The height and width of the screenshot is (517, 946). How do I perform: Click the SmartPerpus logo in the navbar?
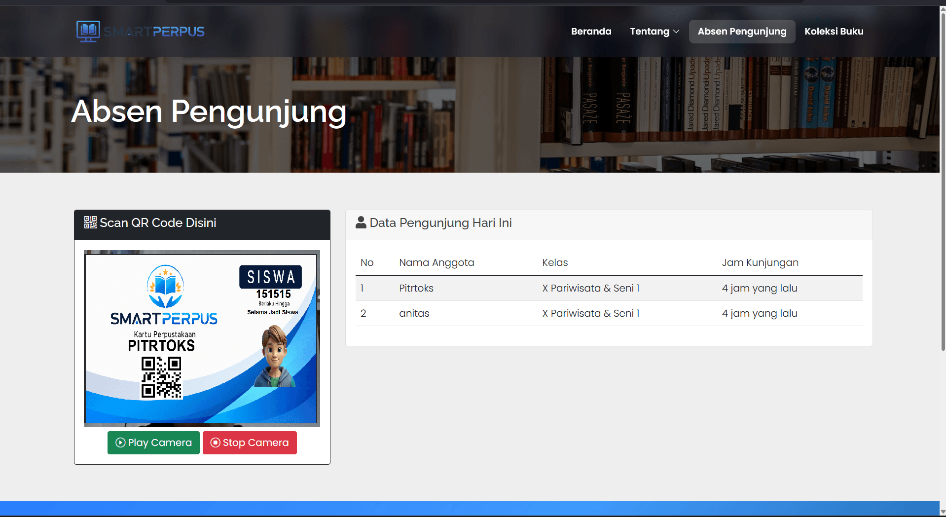pos(141,31)
